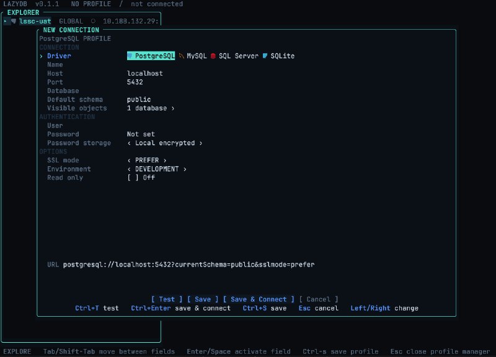
Task: Set the Password field showing Not set
Action: [141, 134]
